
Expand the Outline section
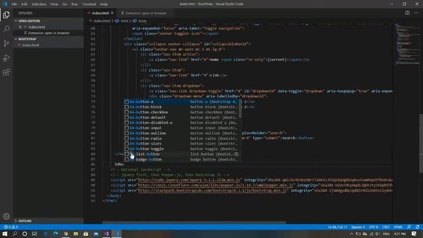pos(48,221)
